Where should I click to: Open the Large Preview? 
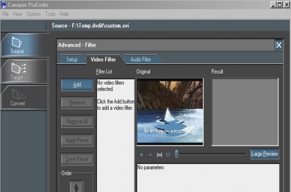point(265,154)
